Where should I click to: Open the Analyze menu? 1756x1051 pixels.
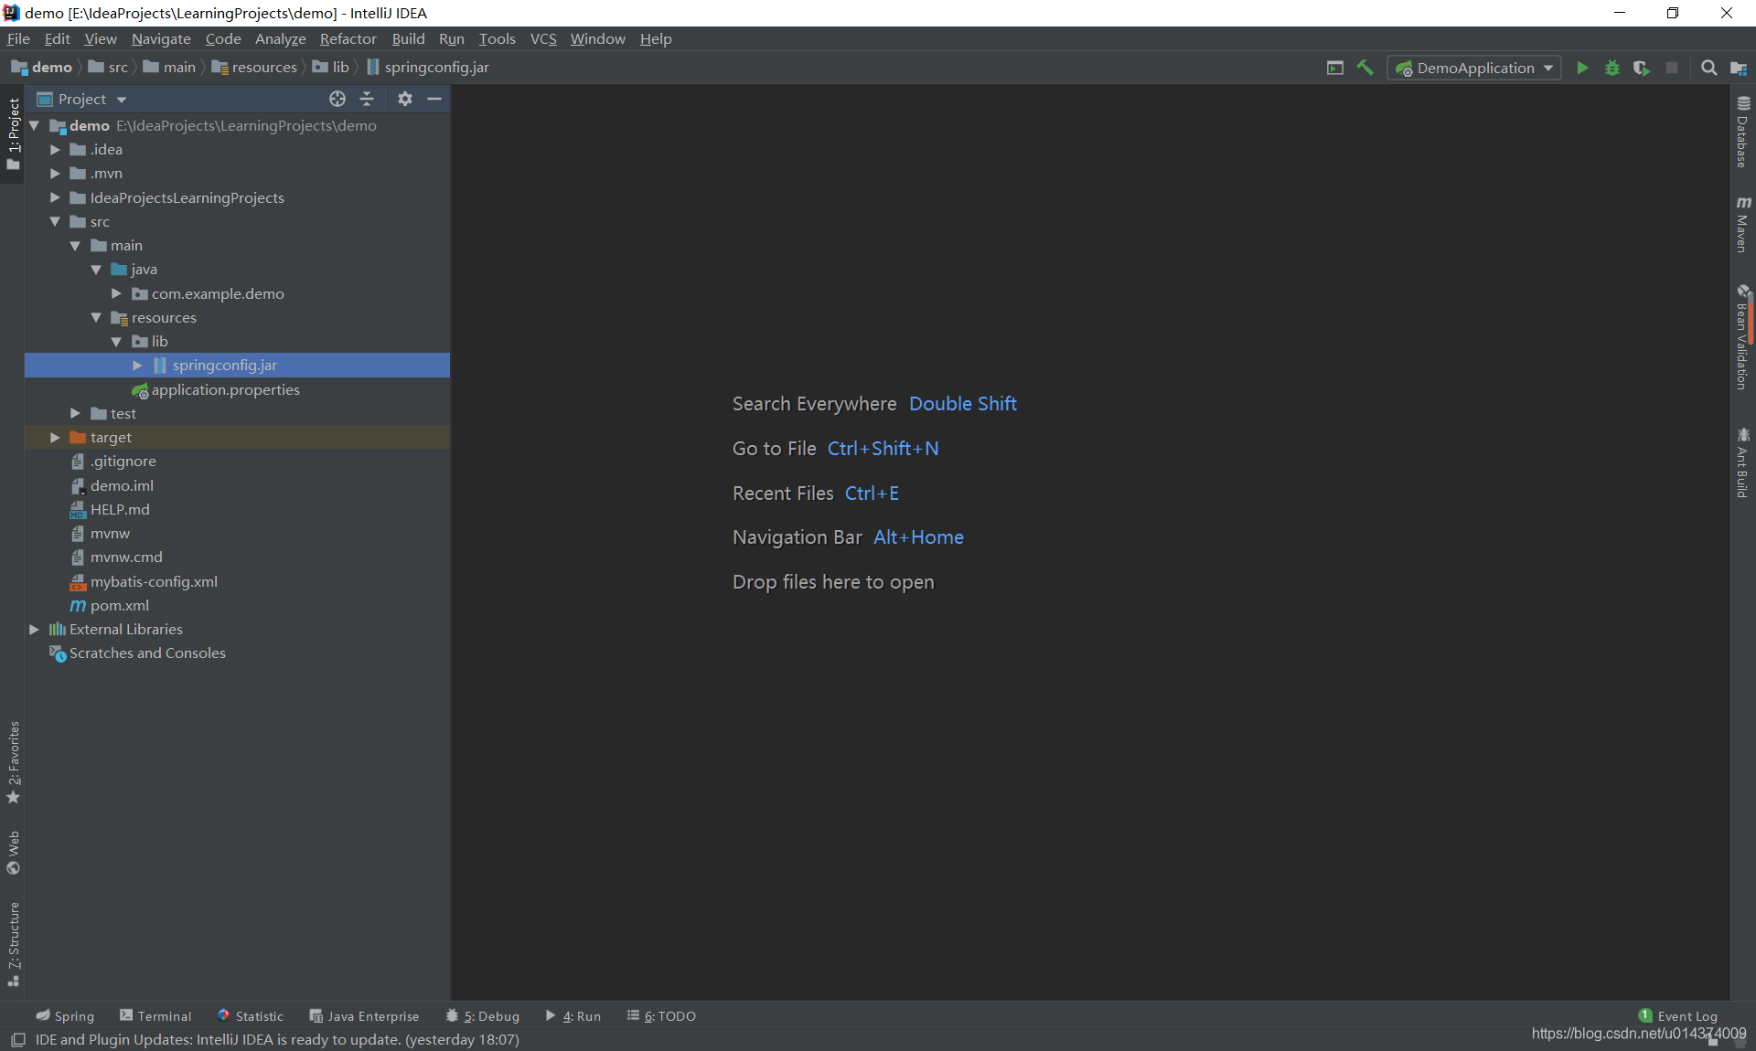(280, 38)
